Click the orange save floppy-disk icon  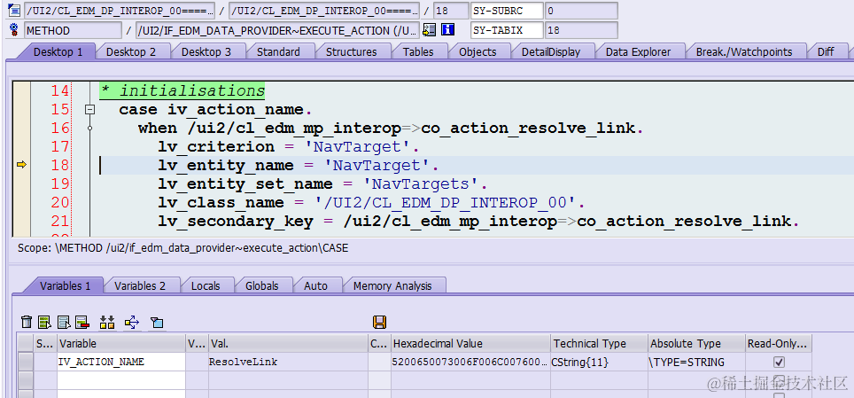(380, 322)
